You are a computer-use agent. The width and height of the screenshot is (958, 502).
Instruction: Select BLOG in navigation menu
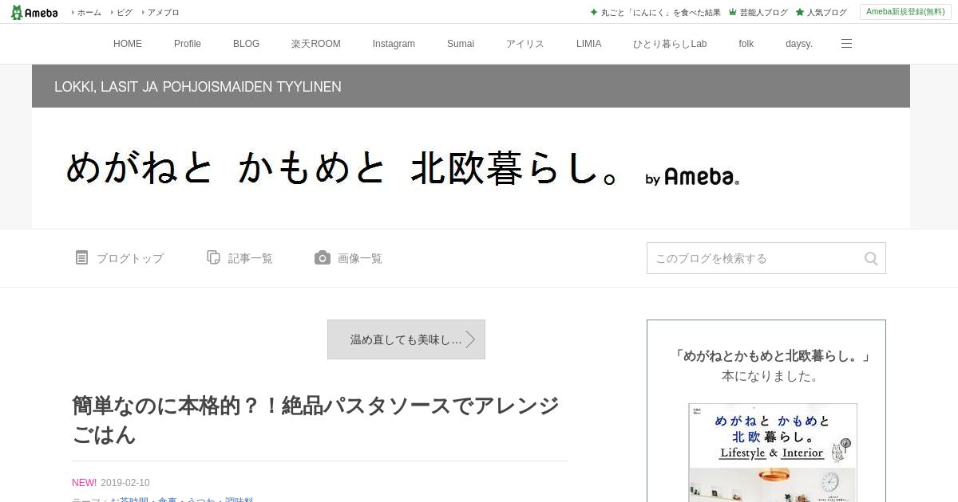pyautogui.click(x=246, y=44)
